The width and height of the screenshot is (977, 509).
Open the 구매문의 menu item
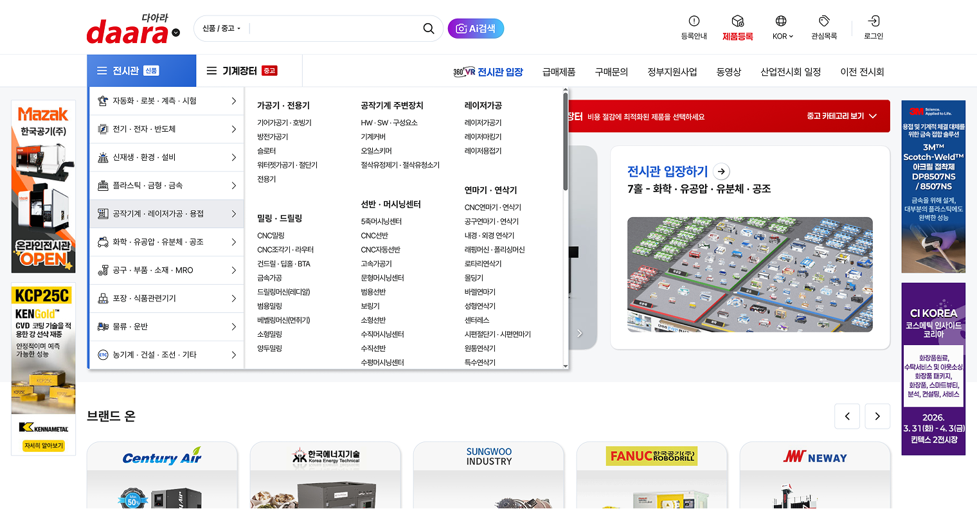coord(611,72)
